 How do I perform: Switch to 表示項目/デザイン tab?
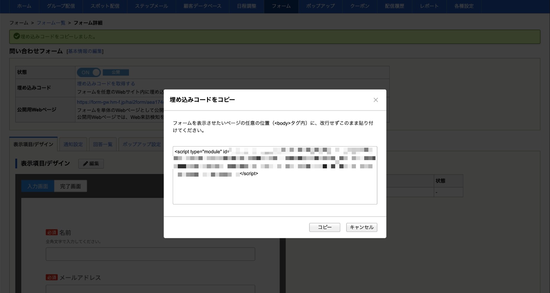[33, 144]
